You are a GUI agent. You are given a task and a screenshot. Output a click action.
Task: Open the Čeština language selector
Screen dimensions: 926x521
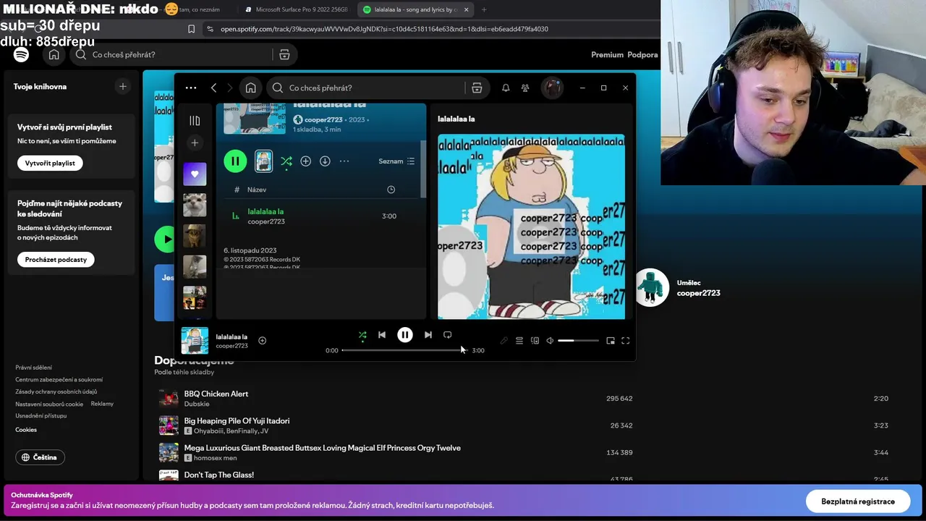[40, 457]
